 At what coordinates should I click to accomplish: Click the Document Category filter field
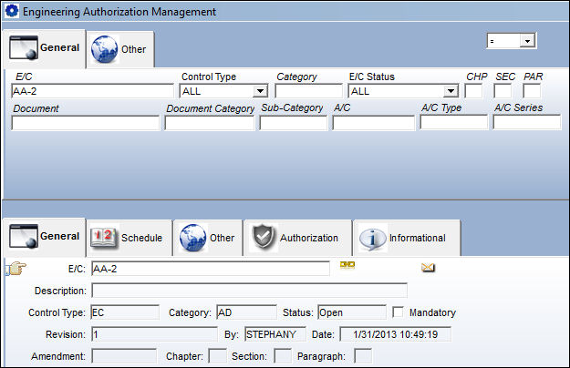pyautogui.click(x=210, y=123)
